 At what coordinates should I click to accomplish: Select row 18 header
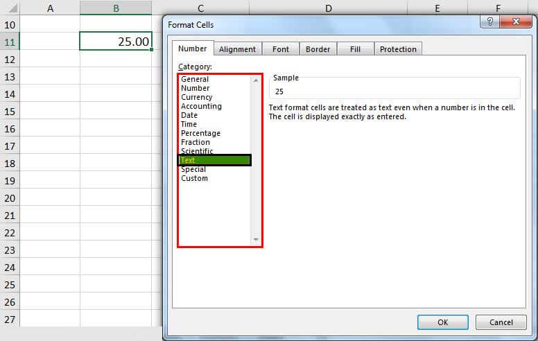[x=10, y=164]
